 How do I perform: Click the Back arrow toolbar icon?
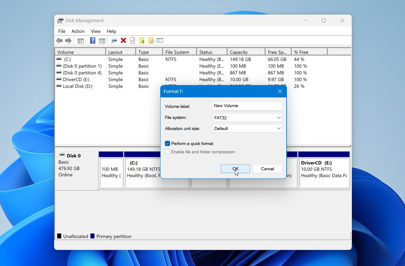tap(59, 40)
